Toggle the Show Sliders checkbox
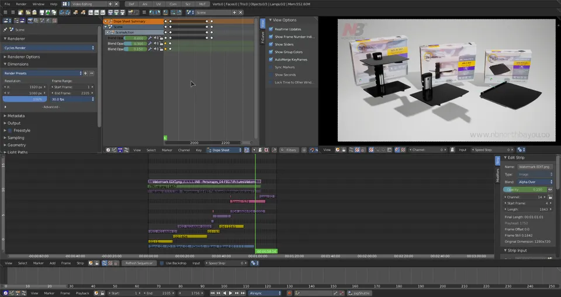 (271, 44)
